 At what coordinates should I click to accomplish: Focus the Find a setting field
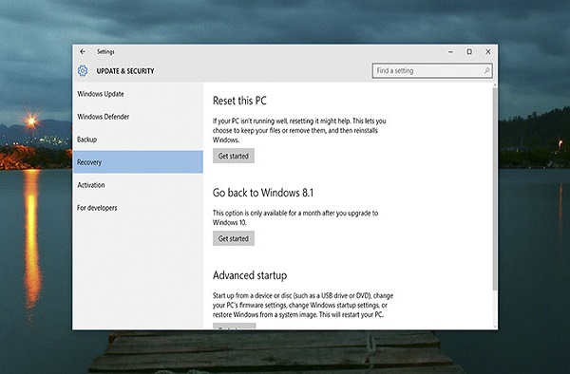432,70
